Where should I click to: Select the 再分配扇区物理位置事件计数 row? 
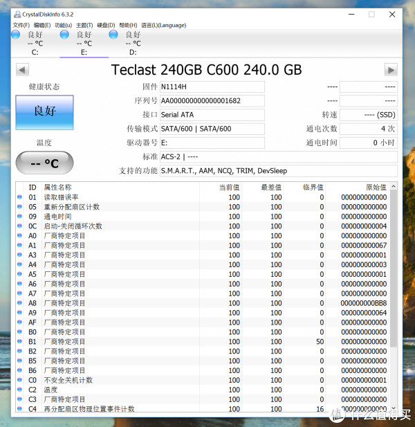[203, 408]
